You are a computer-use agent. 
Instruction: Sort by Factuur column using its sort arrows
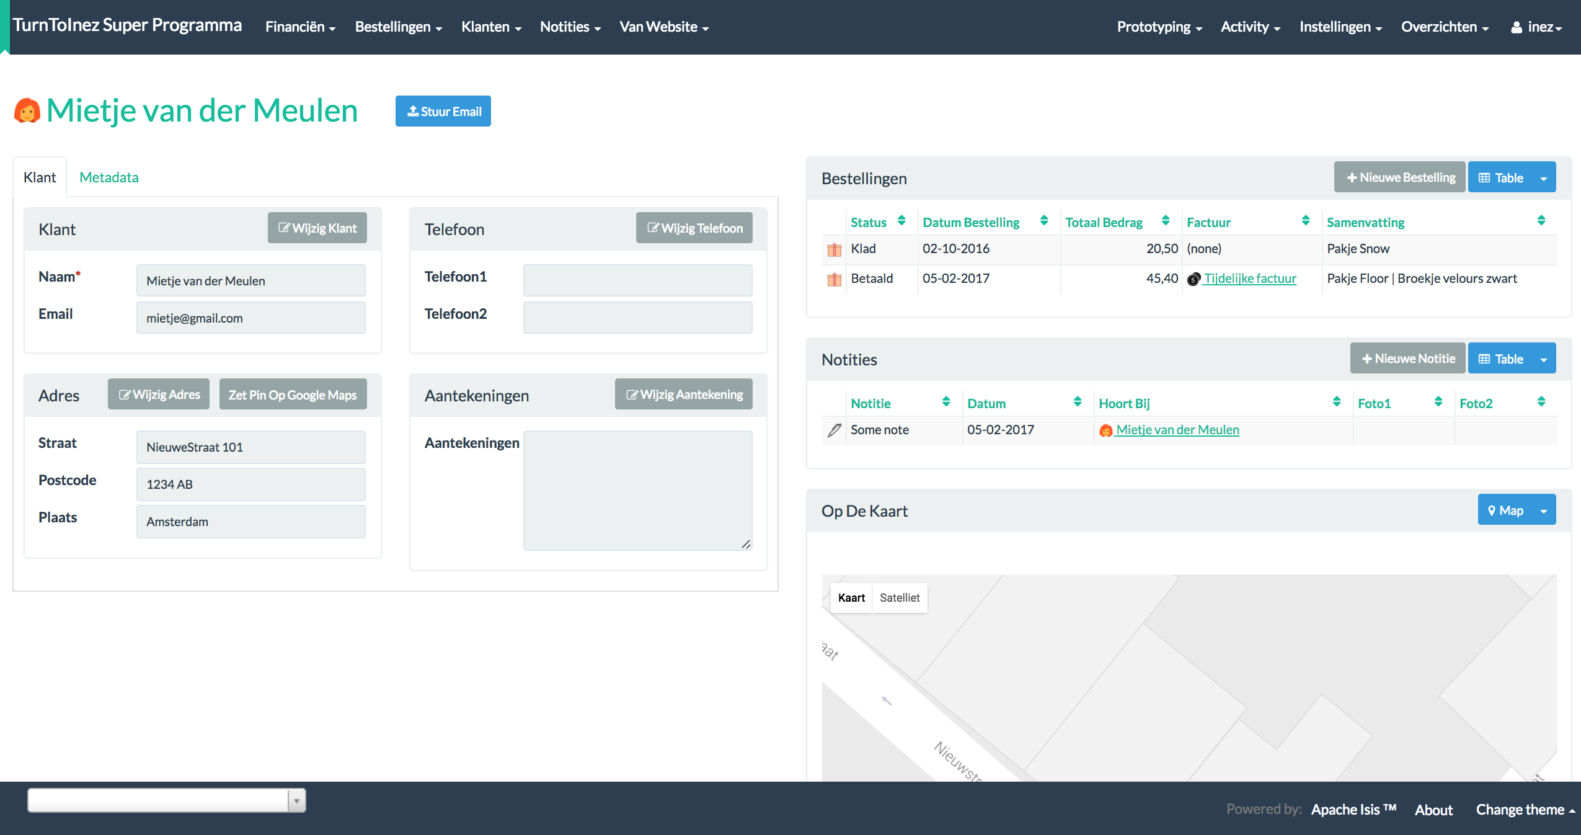[x=1306, y=221]
